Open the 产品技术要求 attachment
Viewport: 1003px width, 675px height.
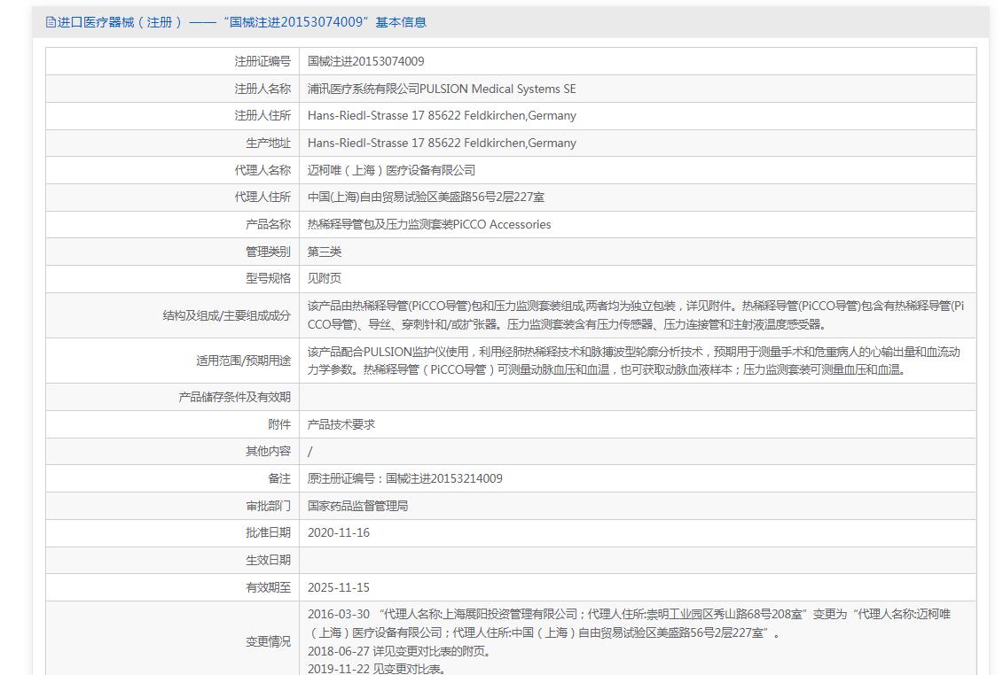click(x=341, y=424)
